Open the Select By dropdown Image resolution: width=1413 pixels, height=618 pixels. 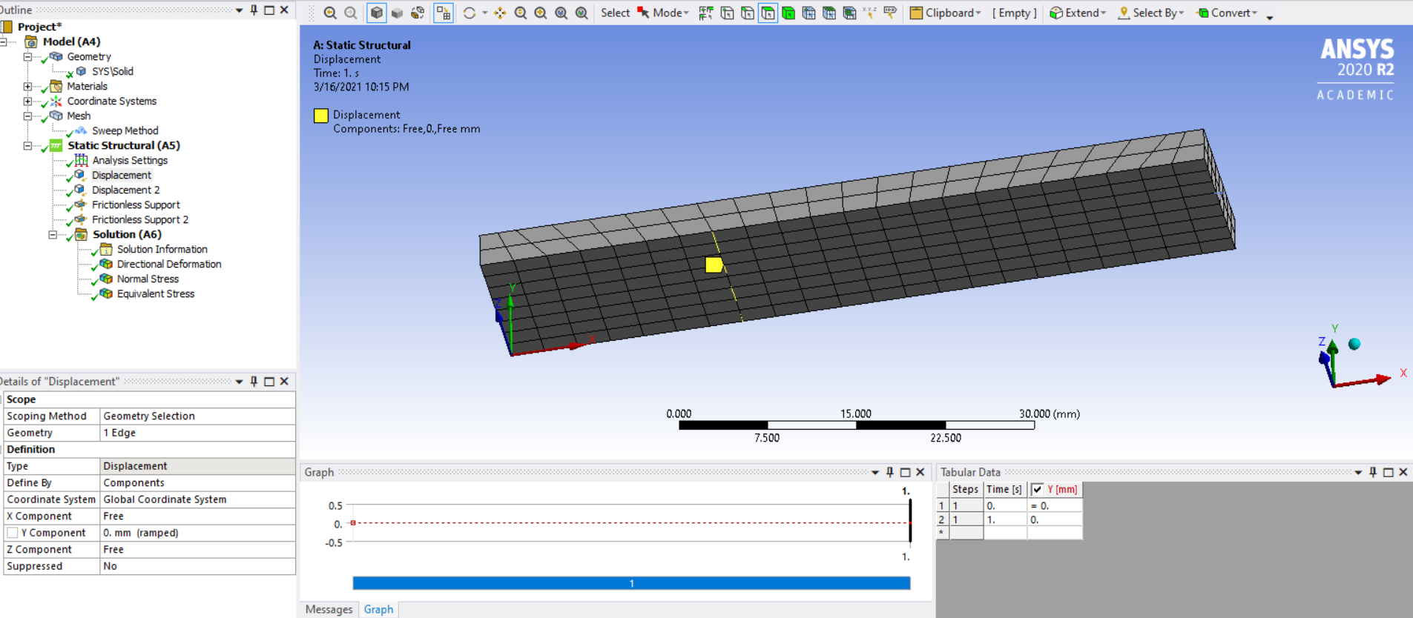coord(1151,13)
